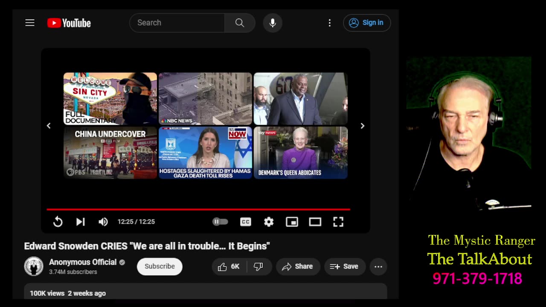This screenshot has width=546, height=307.
Task: Open the Sin City full documentary thumbnail
Action: click(x=110, y=98)
